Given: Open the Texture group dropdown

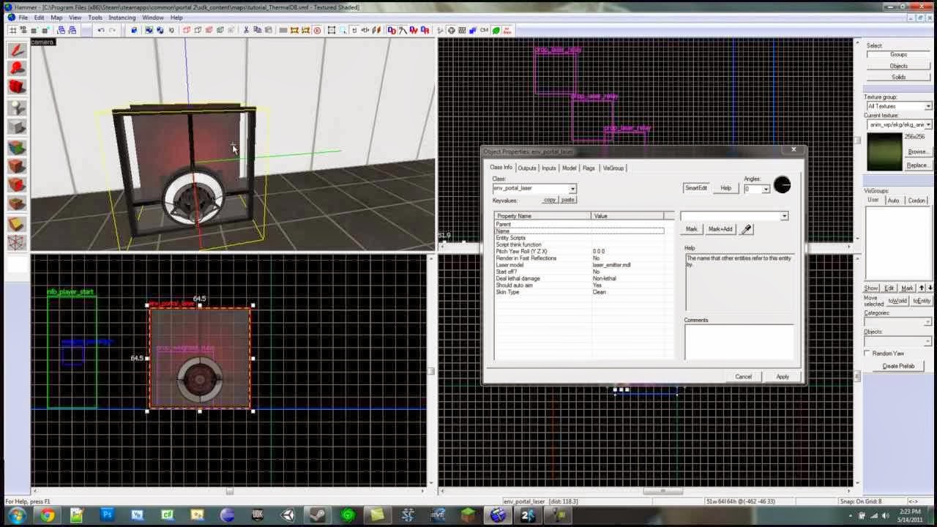Looking at the screenshot, I should click(928, 107).
